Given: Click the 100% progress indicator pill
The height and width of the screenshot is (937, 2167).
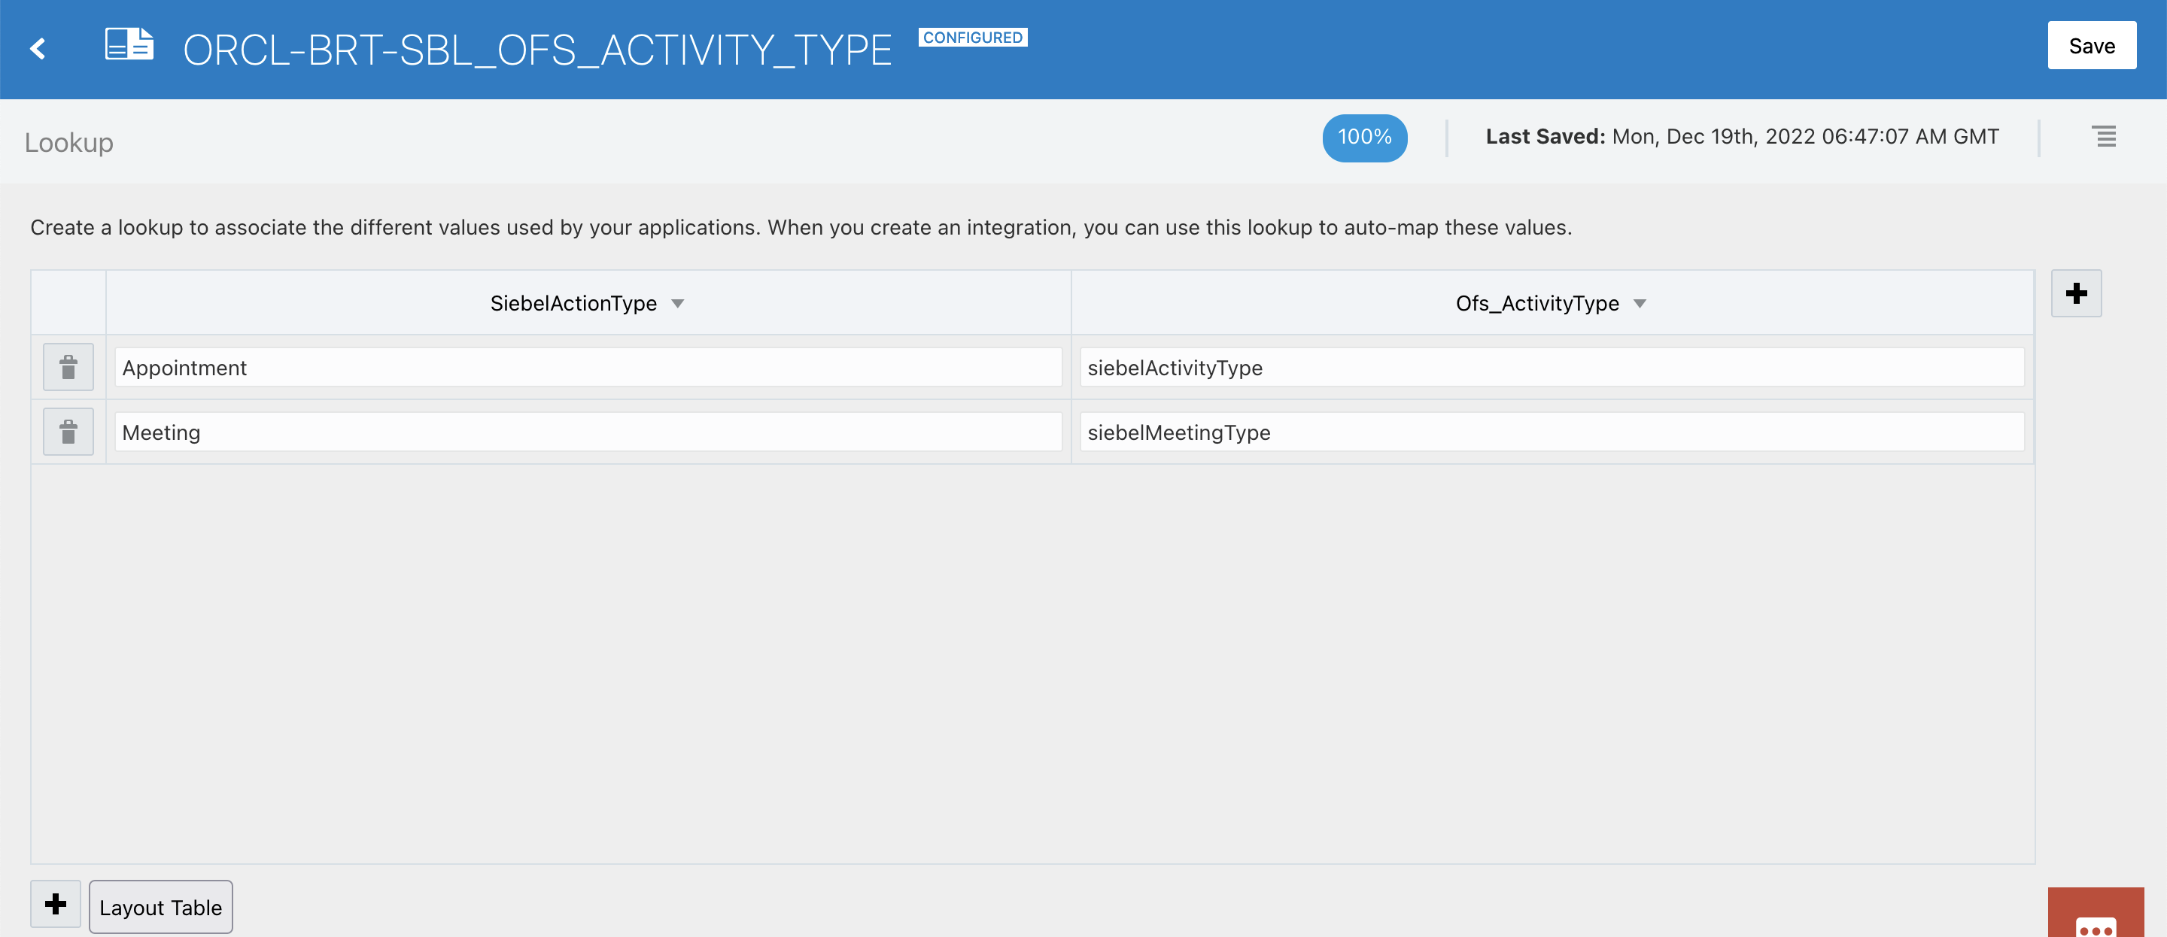Looking at the screenshot, I should pyautogui.click(x=1363, y=137).
